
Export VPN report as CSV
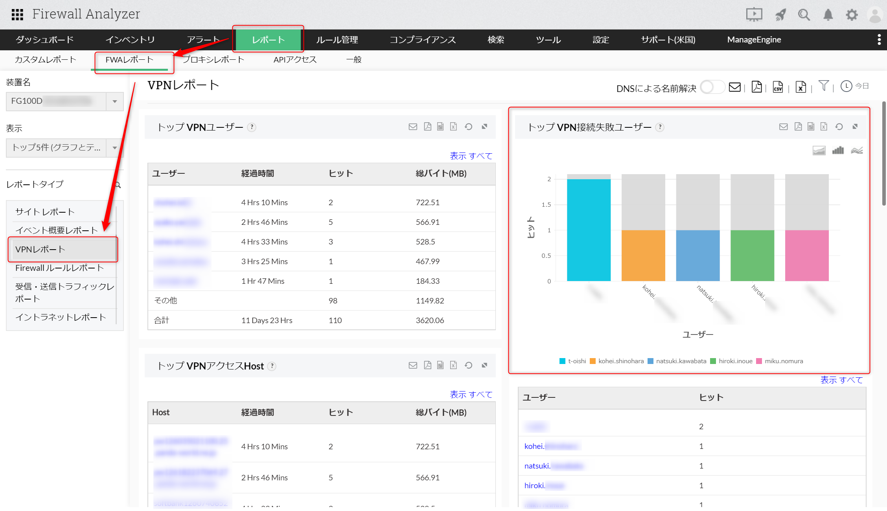(777, 87)
